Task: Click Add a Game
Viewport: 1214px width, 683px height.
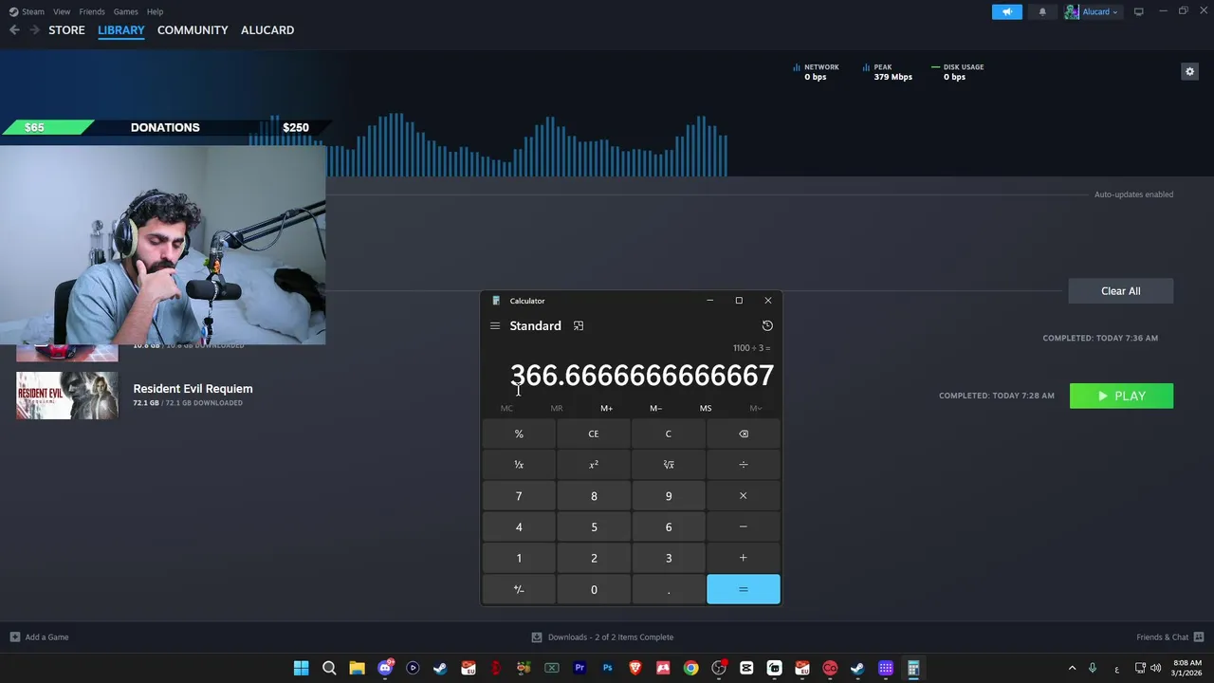Action: 39,637
